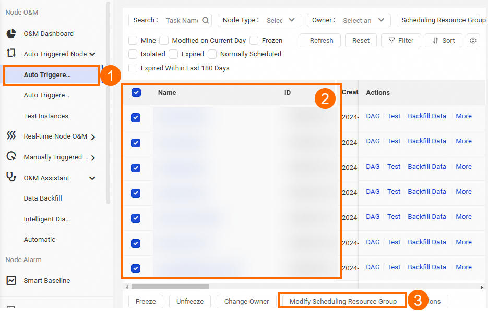This screenshot has width=488, height=311.
Task: Enable the Expired filter checkbox
Action: click(x=173, y=54)
